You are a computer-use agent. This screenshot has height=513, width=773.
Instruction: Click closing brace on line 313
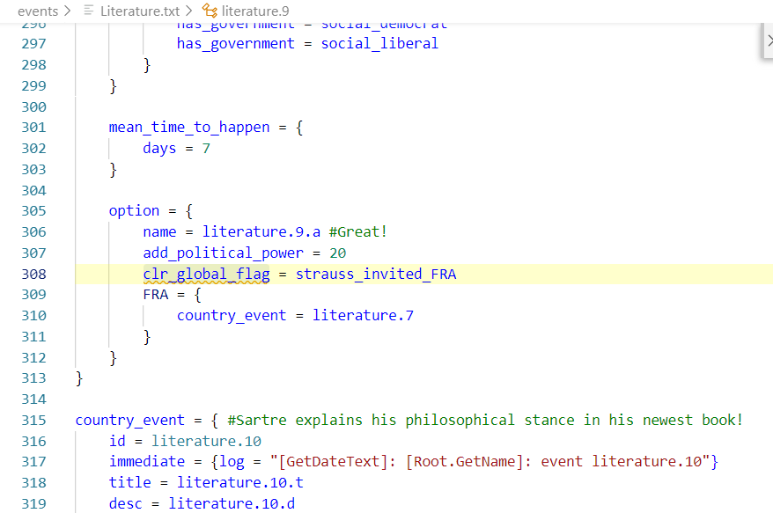click(79, 378)
